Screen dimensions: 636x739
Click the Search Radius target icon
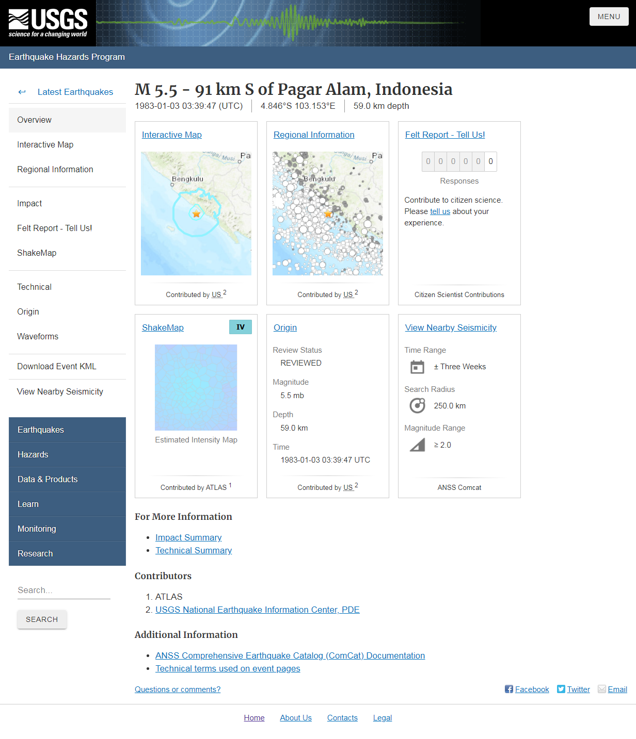pos(417,406)
